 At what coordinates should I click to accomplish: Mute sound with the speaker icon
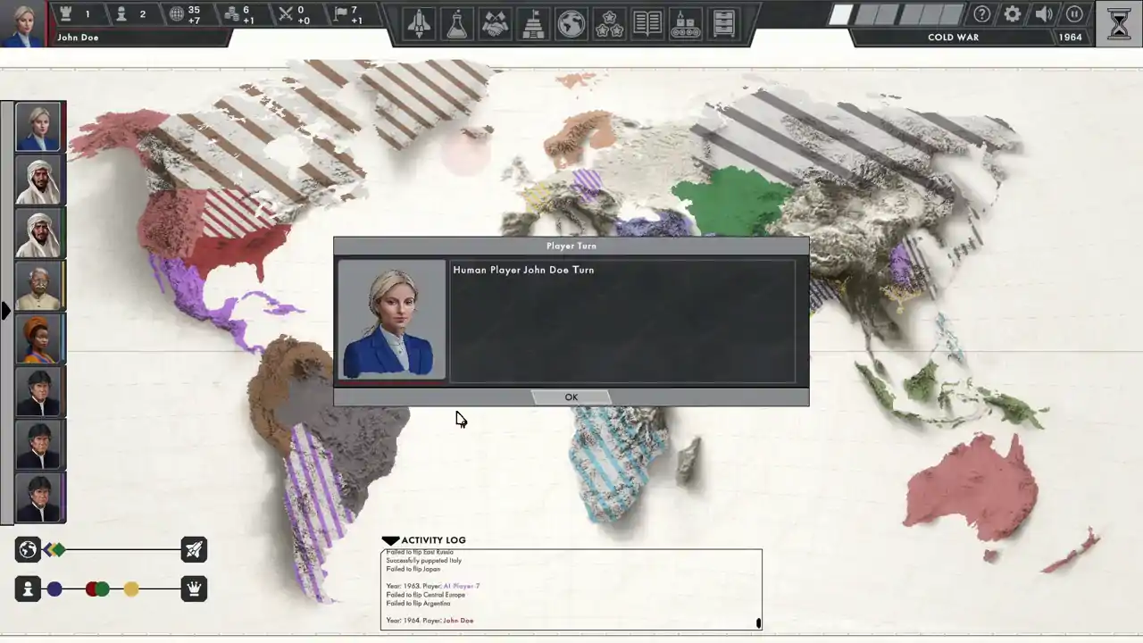pos(1044,14)
